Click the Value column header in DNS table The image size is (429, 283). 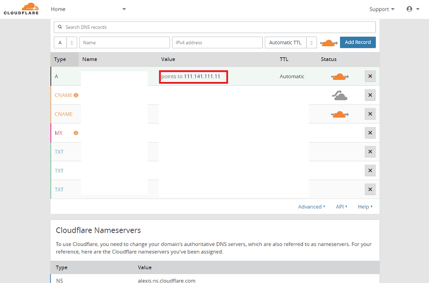[x=168, y=59]
